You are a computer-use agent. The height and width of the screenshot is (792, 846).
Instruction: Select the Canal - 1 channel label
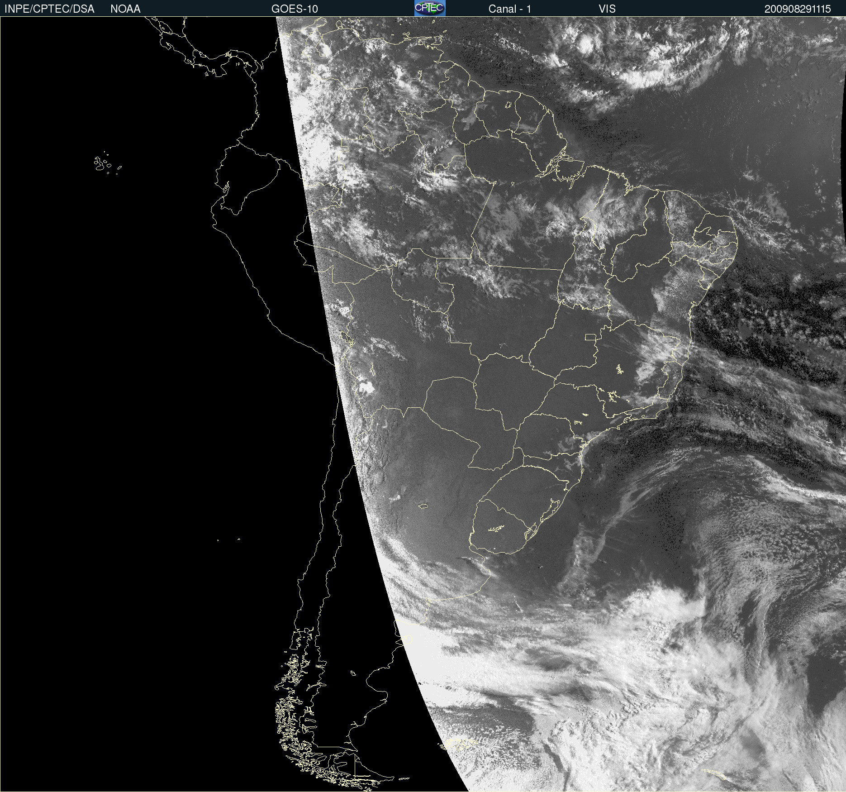510,9
